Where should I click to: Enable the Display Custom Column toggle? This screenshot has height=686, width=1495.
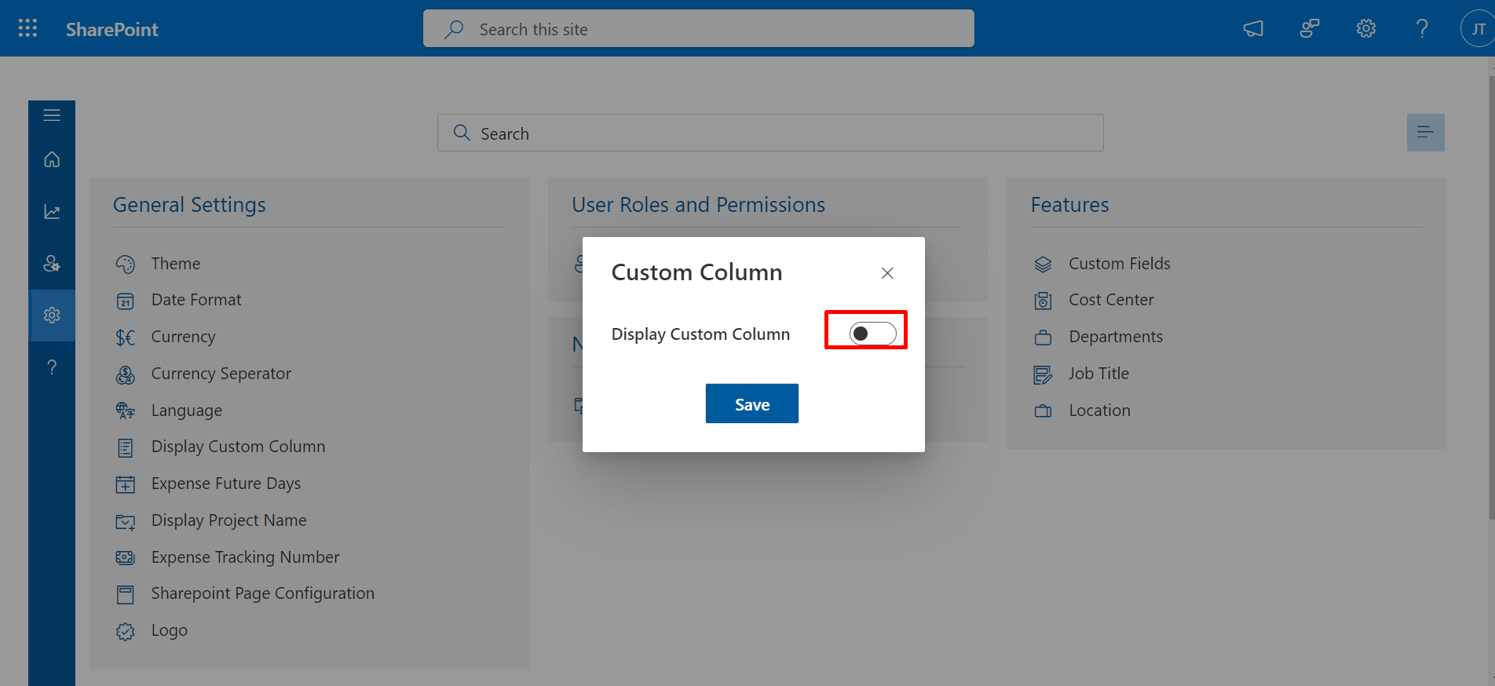tap(872, 334)
